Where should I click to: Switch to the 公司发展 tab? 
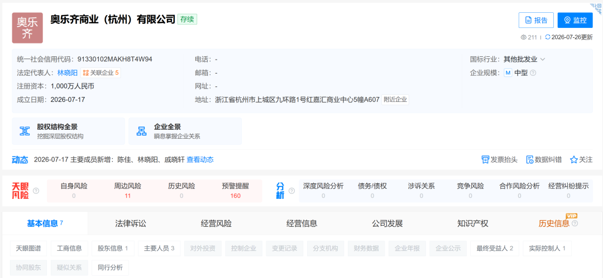click(387, 223)
